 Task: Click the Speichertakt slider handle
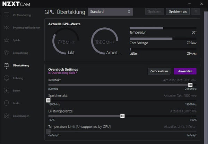[x=48, y=100]
